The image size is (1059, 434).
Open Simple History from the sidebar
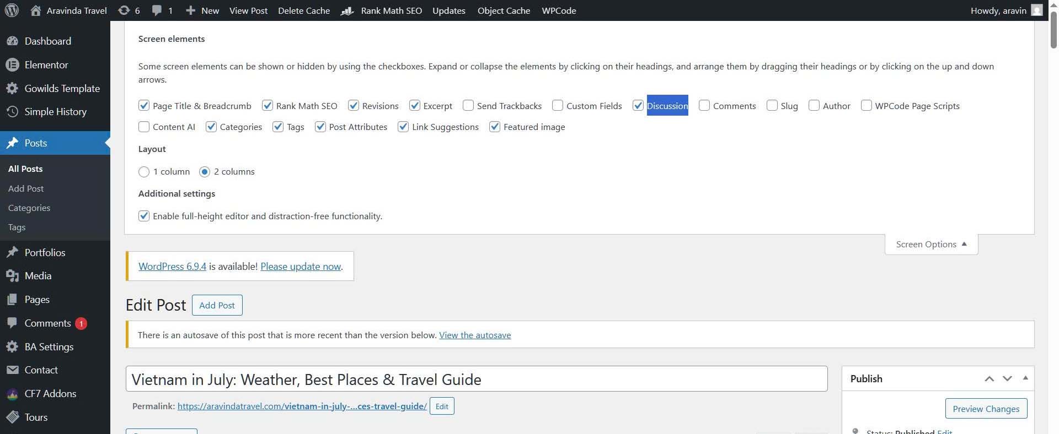point(55,112)
